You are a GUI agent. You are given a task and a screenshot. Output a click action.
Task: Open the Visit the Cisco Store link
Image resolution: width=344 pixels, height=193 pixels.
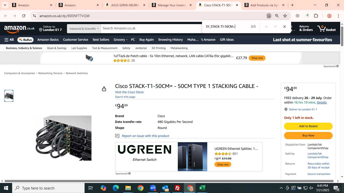click(129, 92)
